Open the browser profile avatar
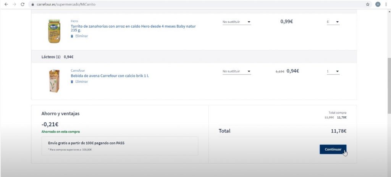The width and height of the screenshot is (391, 177). click(x=378, y=4)
